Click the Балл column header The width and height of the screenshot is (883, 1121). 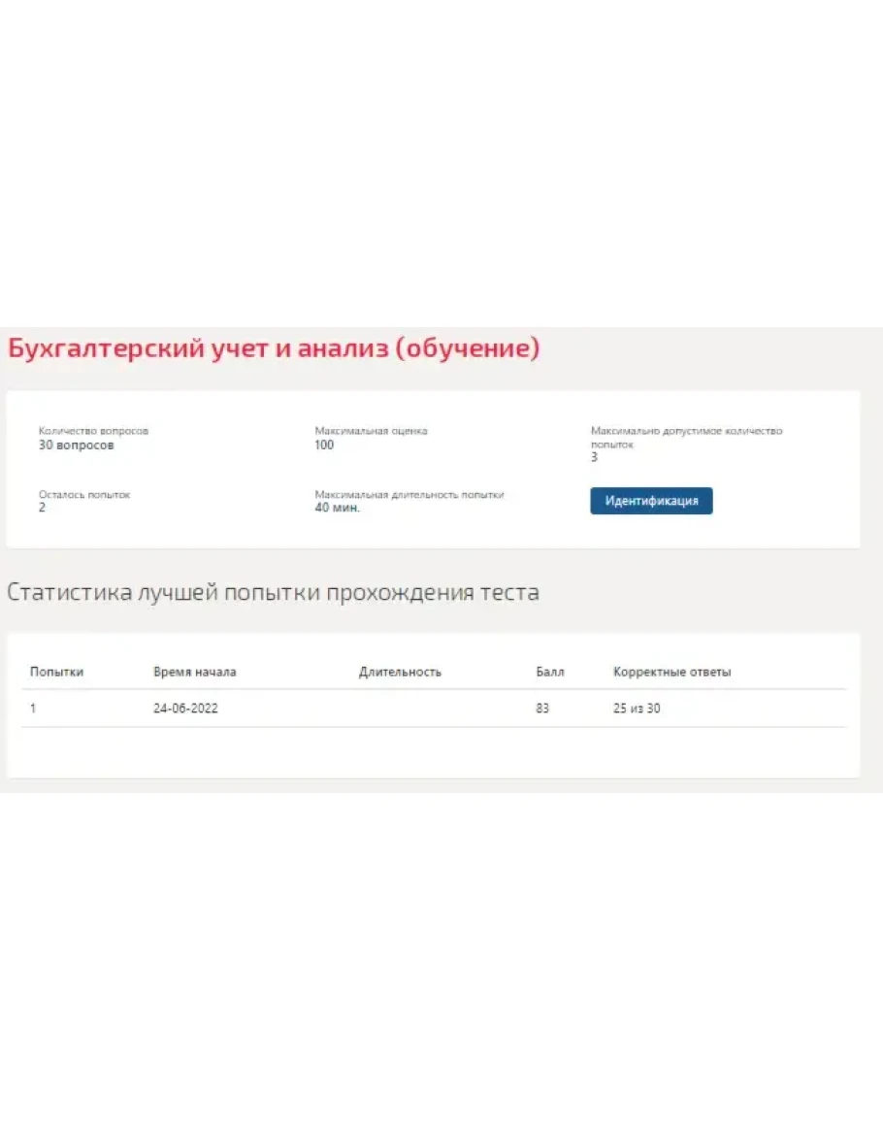[x=549, y=672]
